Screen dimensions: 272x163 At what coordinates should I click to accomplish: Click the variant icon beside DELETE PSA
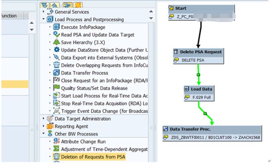(176, 60)
